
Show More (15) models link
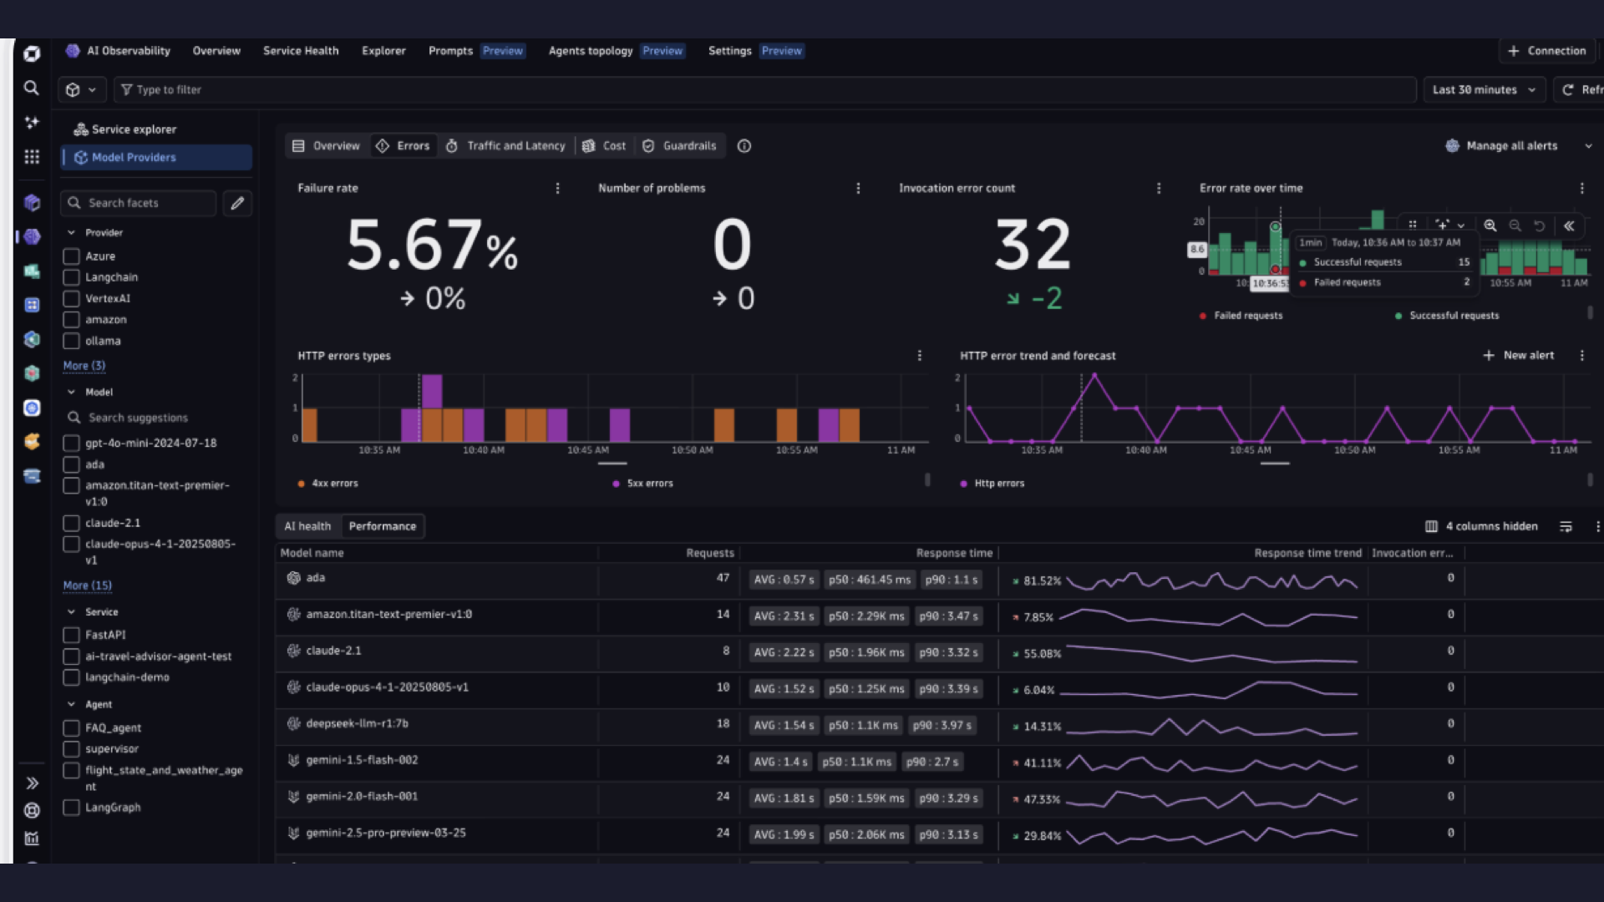click(x=88, y=585)
